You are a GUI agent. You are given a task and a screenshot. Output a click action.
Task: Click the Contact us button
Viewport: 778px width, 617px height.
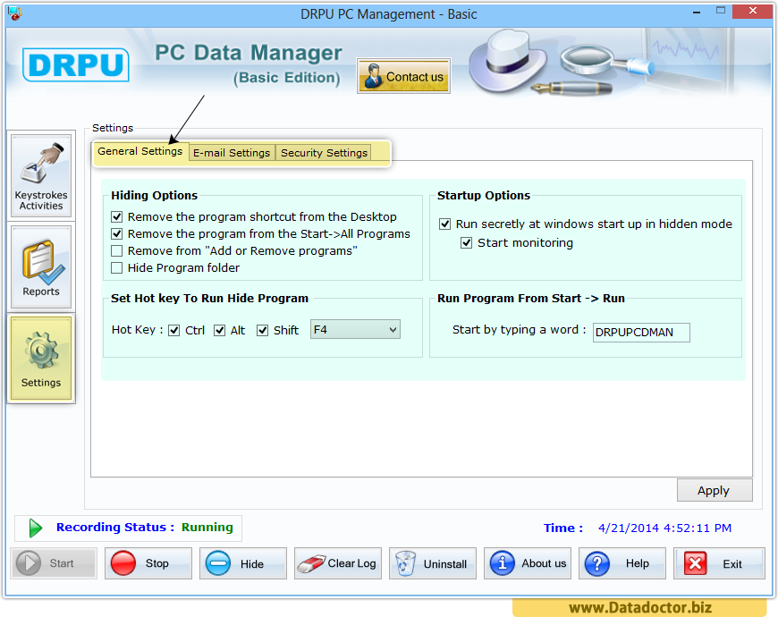403,76
